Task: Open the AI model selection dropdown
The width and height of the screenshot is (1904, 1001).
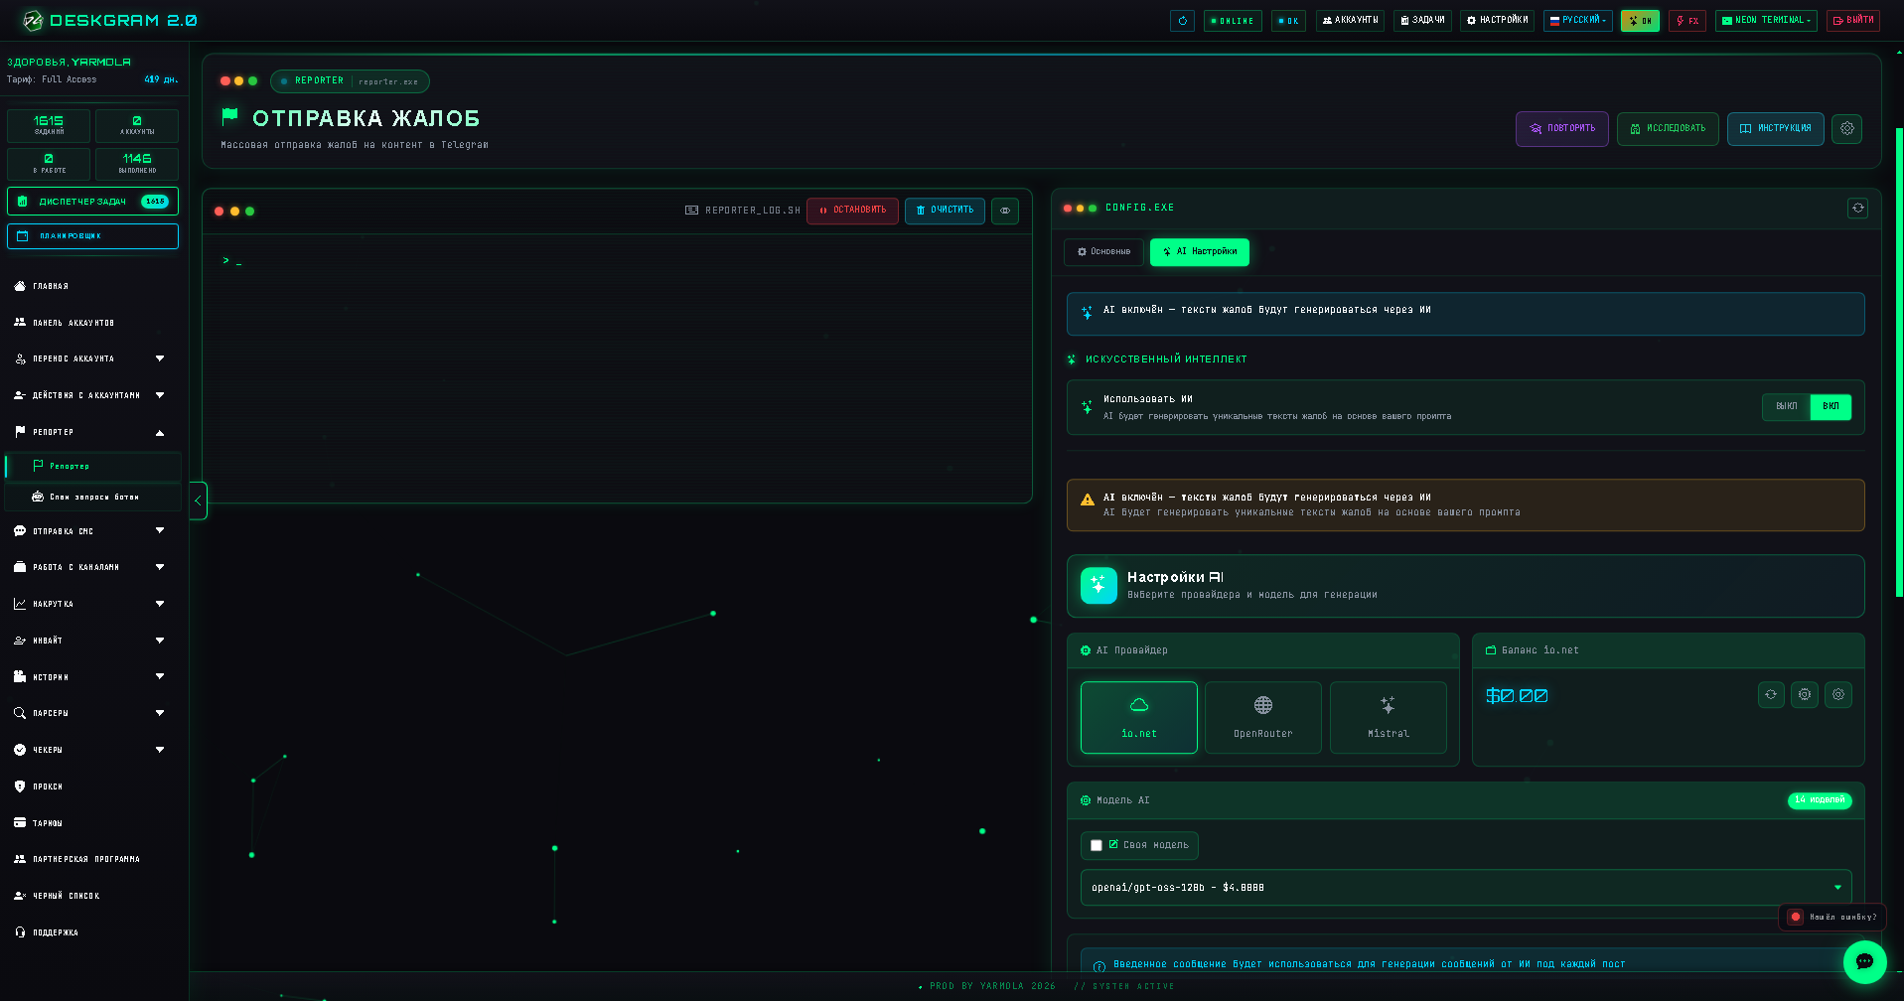Action: 1465,888
